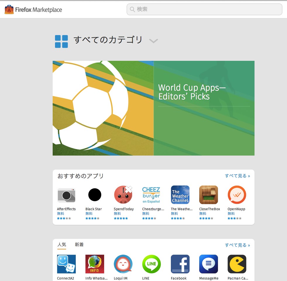Open the MessageMe app icon
Image resolution: width=287 pixels, height=281 pixels.
[209, 264]
